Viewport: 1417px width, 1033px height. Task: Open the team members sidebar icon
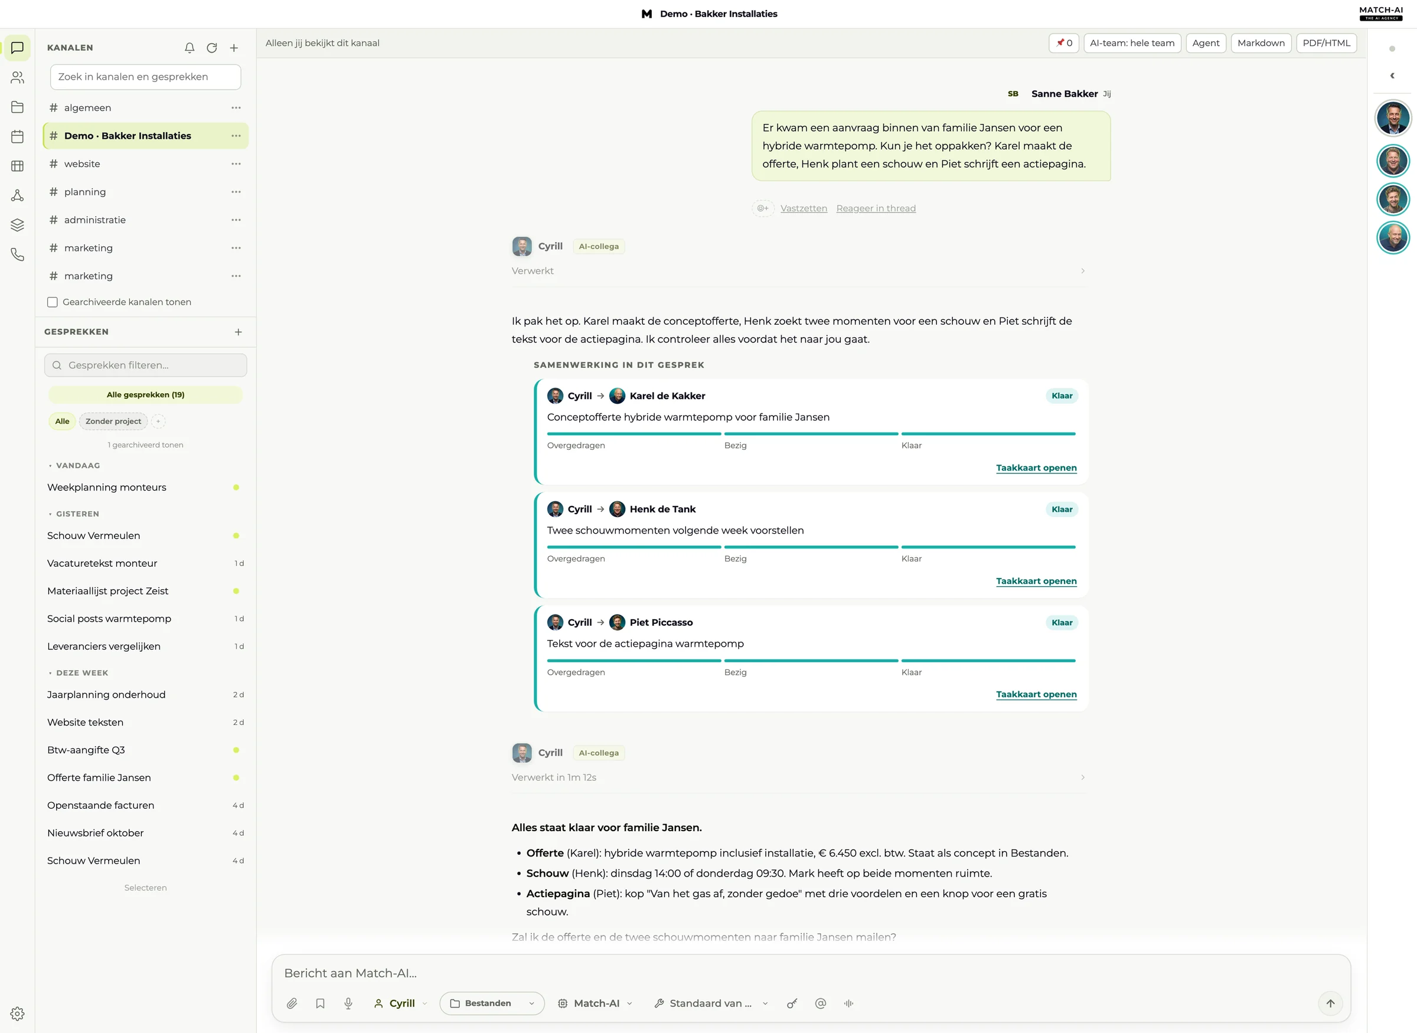click(18, 77)
